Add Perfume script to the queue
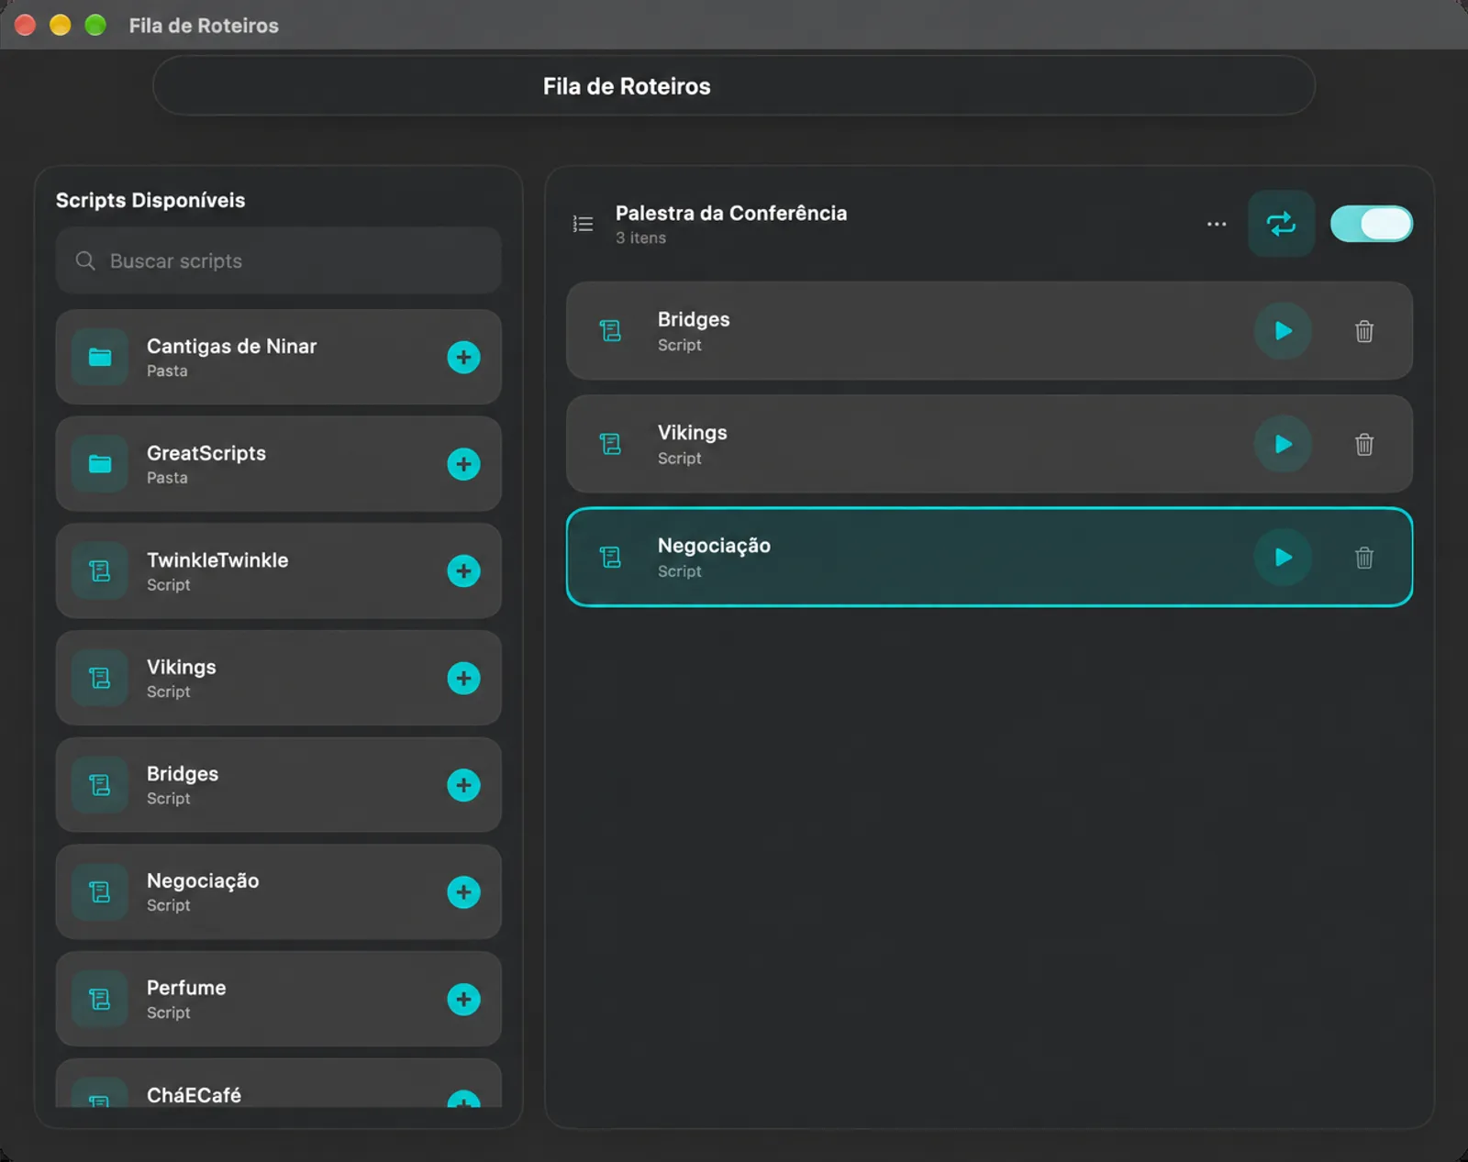This screenshot has width=1468, height=1162. coord(463,1000)
